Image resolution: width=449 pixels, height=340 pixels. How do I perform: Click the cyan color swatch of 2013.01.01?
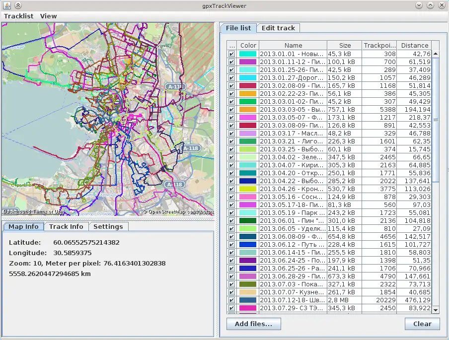[248, 54]
